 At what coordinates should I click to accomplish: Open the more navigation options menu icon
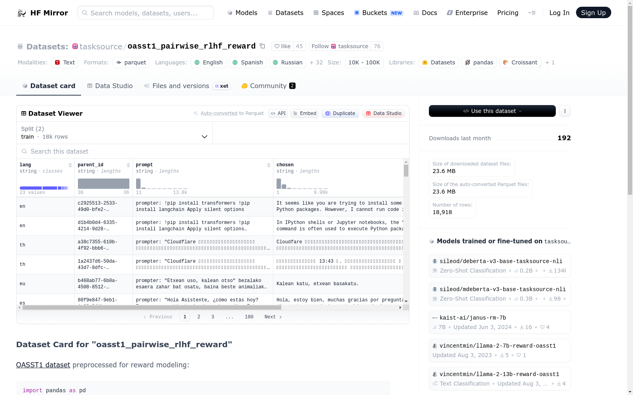[x=532, y=13]
